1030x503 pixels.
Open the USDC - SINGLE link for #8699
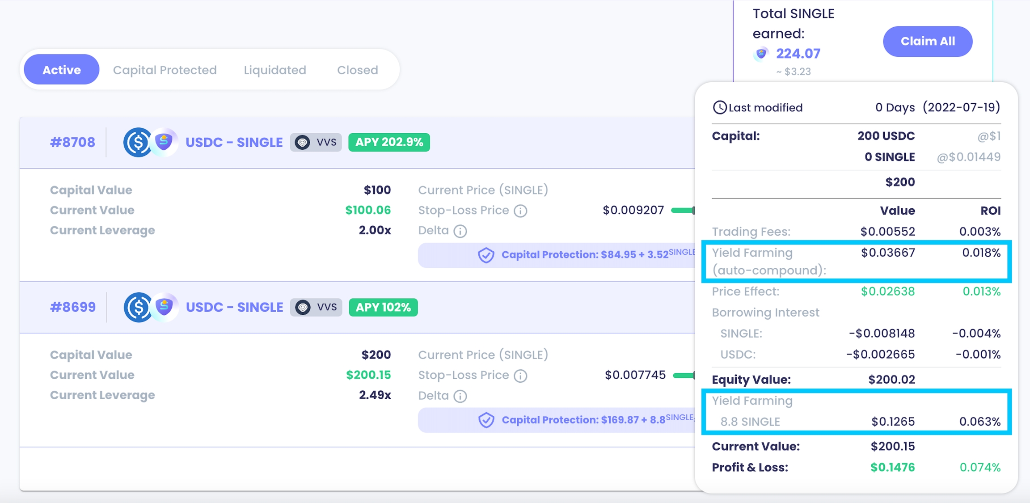tap(234, 307)
